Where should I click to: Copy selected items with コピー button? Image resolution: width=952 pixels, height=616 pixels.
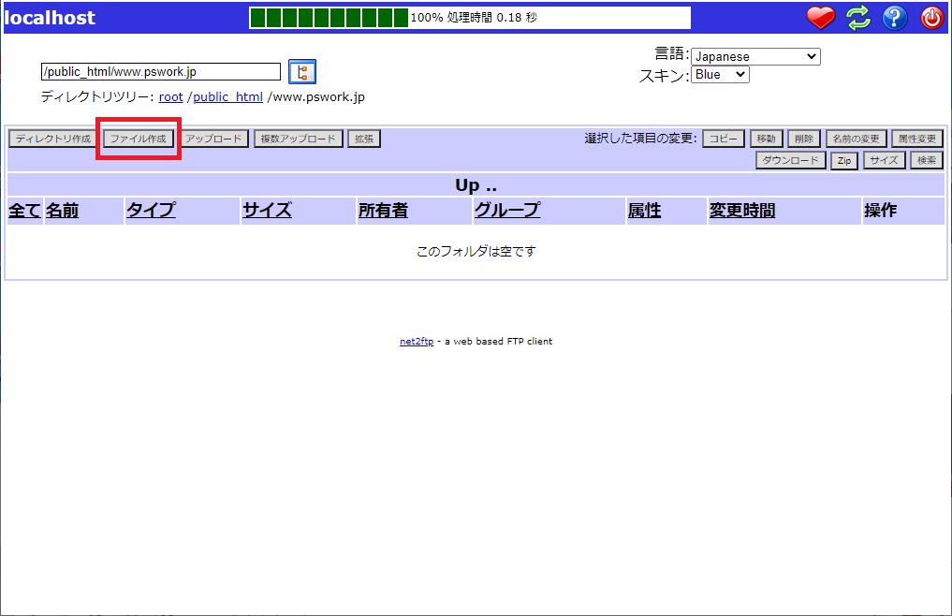[723, 138]
